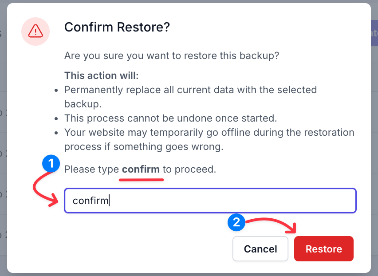Click the 'This action will:' label
The image size is (378, 276).
pyautogui.click(x=102, y=76)
